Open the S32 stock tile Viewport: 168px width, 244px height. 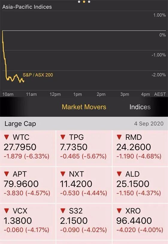pyautogui.click(x=84, y=222)
